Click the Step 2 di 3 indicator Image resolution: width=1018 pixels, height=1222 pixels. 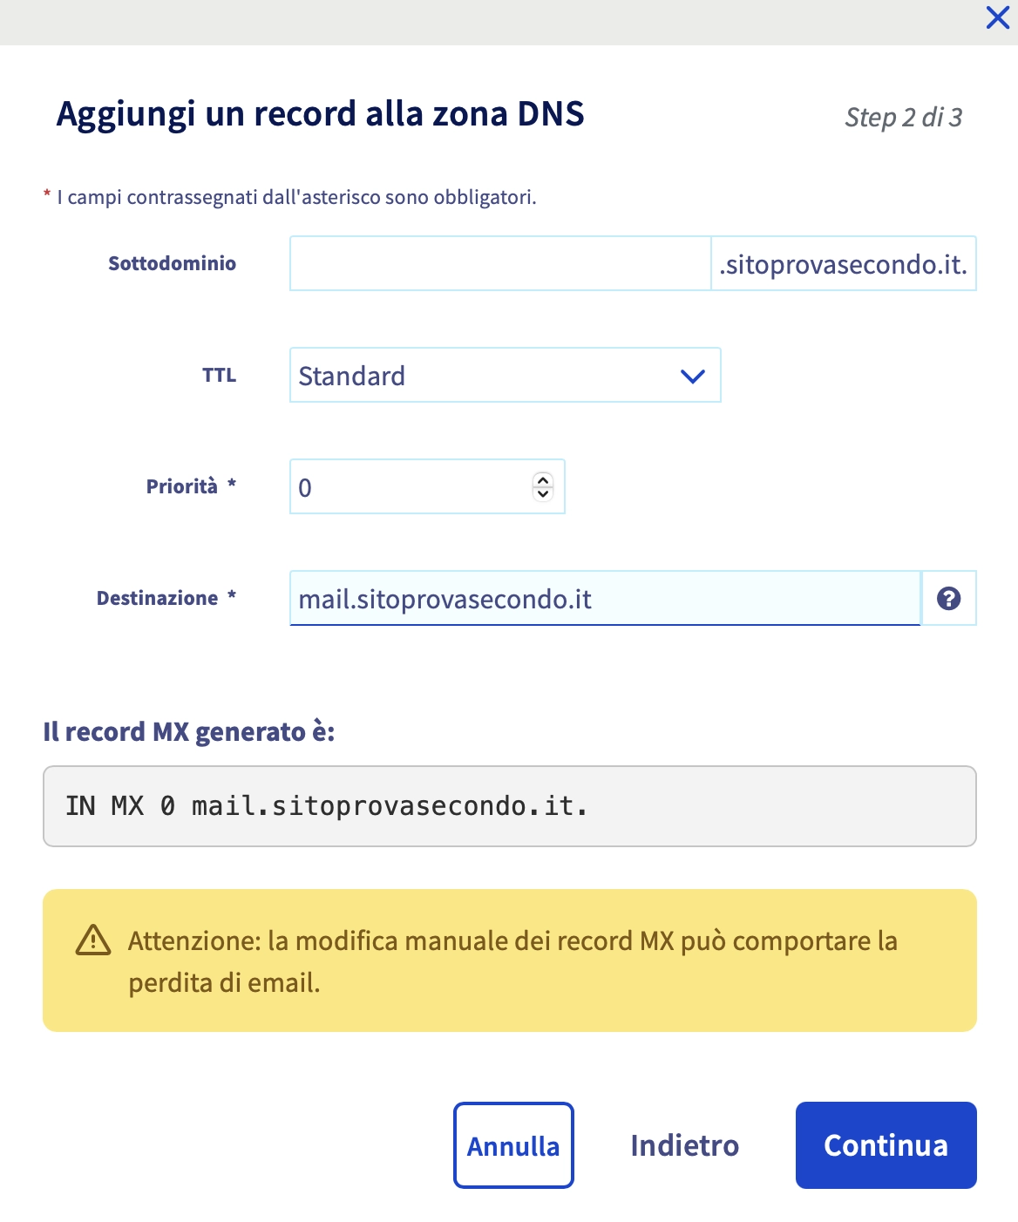click(903, 118)
